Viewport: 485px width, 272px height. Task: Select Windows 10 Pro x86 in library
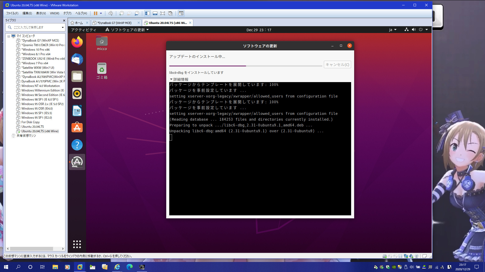coord(35,50)
